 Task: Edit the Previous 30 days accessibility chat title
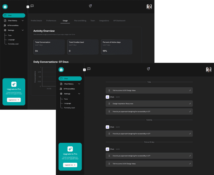(190, 156)
